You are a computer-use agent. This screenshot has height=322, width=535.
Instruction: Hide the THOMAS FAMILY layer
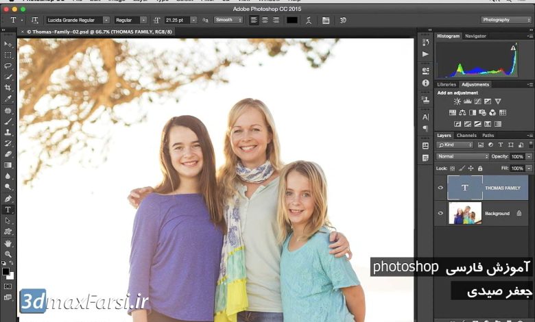pyautogui.click(x=440, y=188)
